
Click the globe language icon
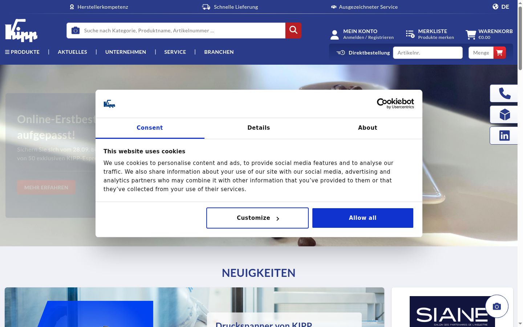point(495,7)
